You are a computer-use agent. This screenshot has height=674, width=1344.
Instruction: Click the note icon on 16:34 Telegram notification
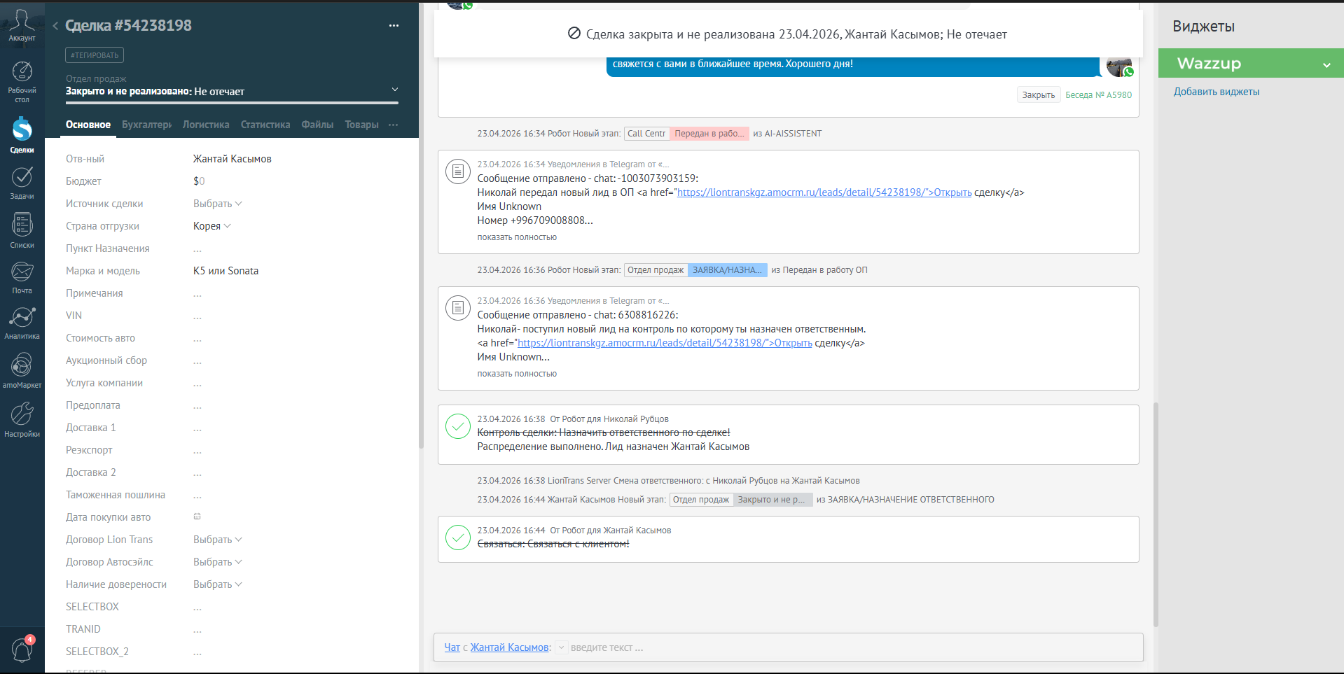458,171
